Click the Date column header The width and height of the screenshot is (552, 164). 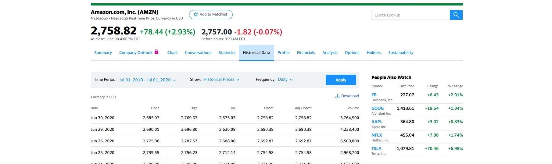(94, 108)
